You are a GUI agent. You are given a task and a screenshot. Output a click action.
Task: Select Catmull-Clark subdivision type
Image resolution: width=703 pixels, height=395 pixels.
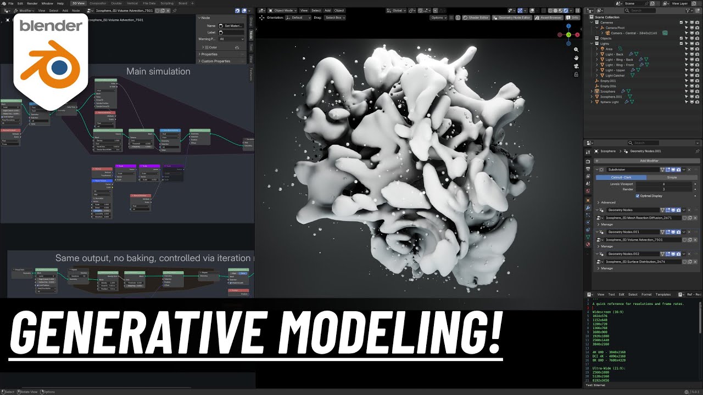(x=621, y=177)
